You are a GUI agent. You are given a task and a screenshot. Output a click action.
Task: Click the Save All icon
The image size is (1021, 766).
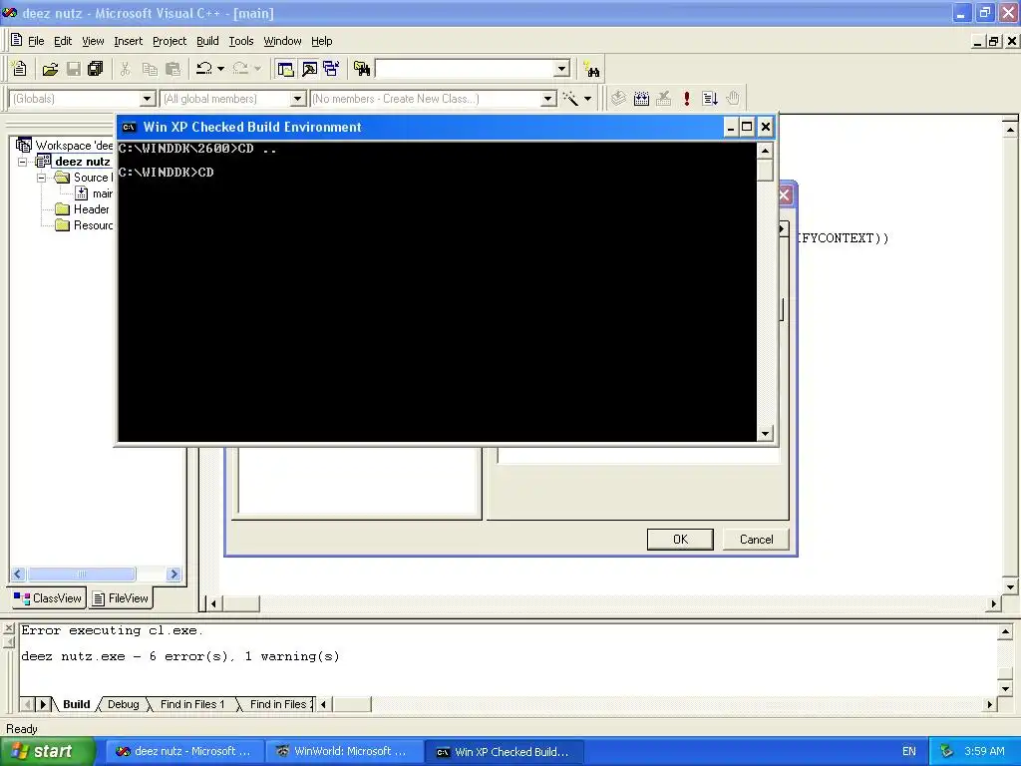[x=96, y=69]
